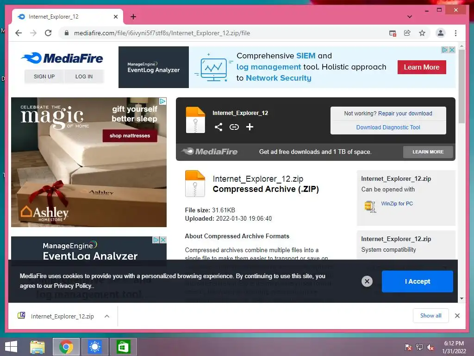Image resolution: width=474 pixels, height=356 pixels.
Task: Click the Uploaded 2022-01-30 19:06:40 text
Action: pos(228,219)
